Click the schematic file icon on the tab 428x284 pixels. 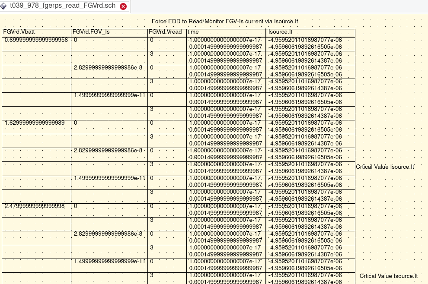[x=4, y=6]
